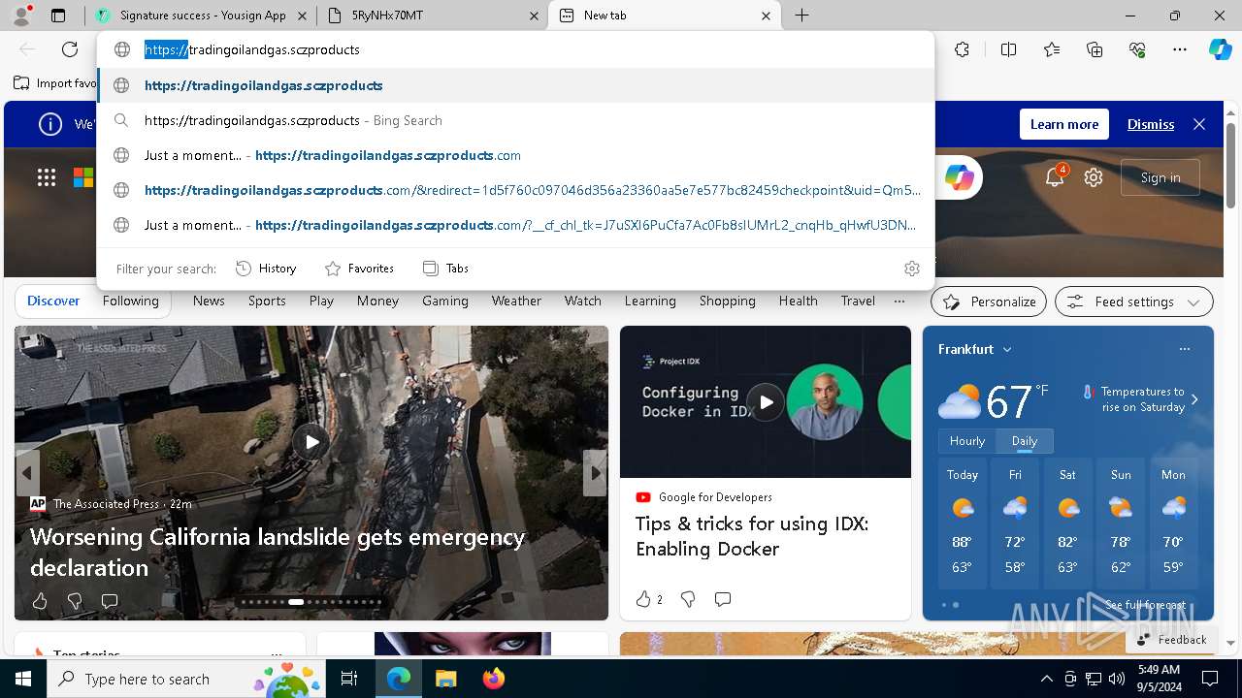1242x698 pixels.
Task: Select the Bing Search suggestion row
Action: point(515,120)
